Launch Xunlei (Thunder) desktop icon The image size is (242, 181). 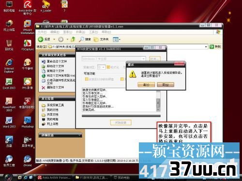[x=9, y=141]
